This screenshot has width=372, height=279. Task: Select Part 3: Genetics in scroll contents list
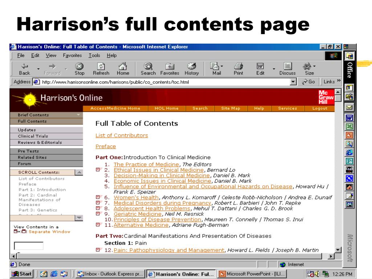pyautogui.click(x=38, y=210)
